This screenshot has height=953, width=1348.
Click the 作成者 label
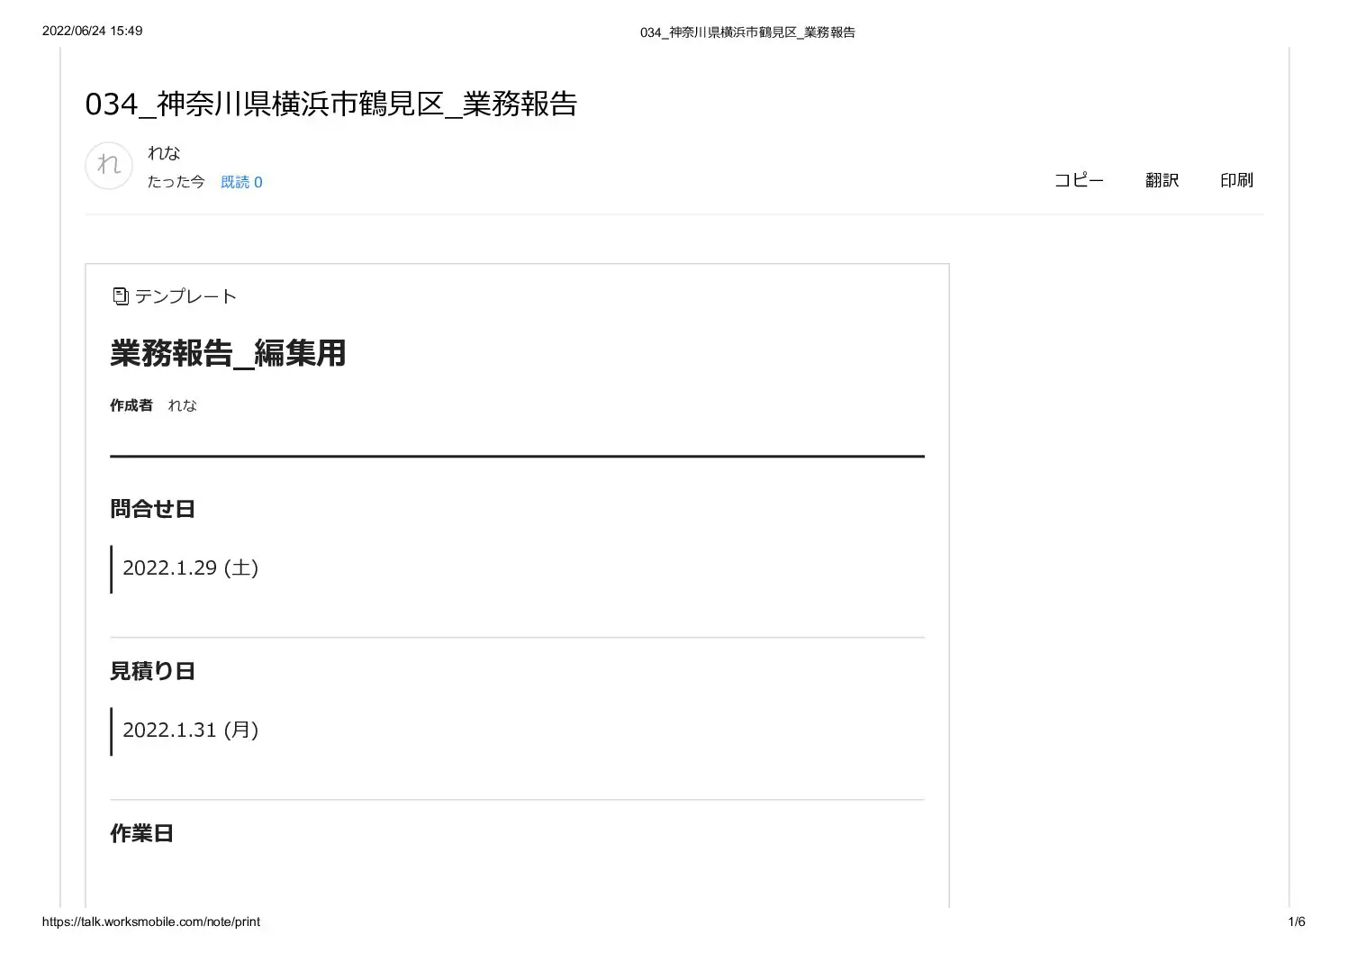pos(131,405)
